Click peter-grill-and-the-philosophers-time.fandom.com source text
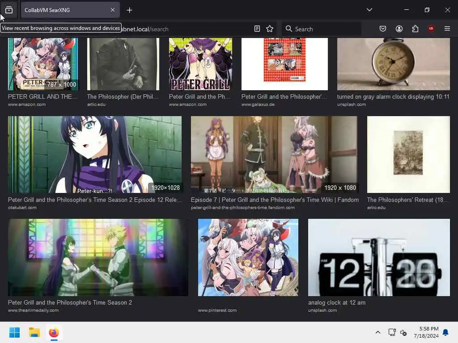This screenshot has height=343, width=458. point(243,207)
